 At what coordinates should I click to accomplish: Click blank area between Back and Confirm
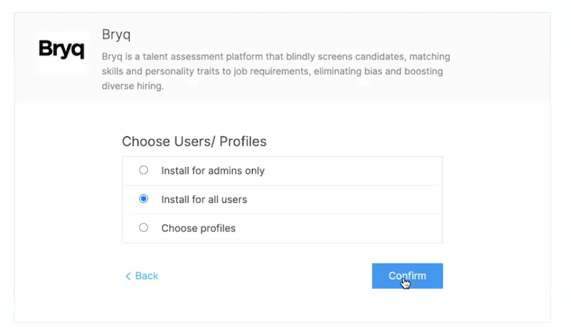264,276
